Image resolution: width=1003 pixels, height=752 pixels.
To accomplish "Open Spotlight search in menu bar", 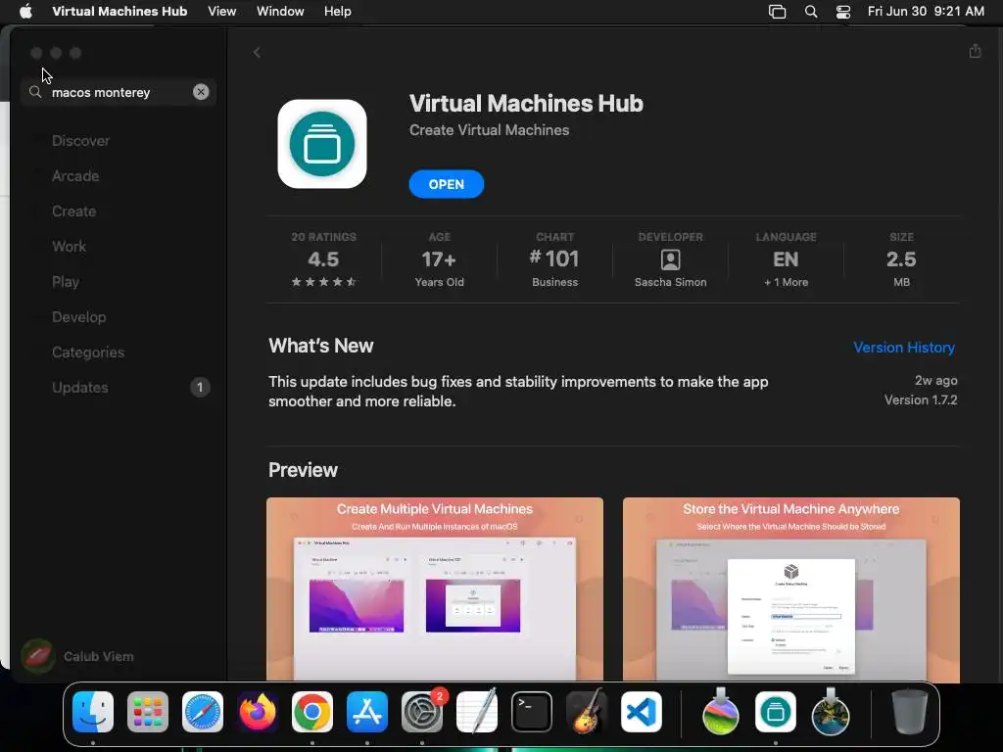I will pos(811,12).
